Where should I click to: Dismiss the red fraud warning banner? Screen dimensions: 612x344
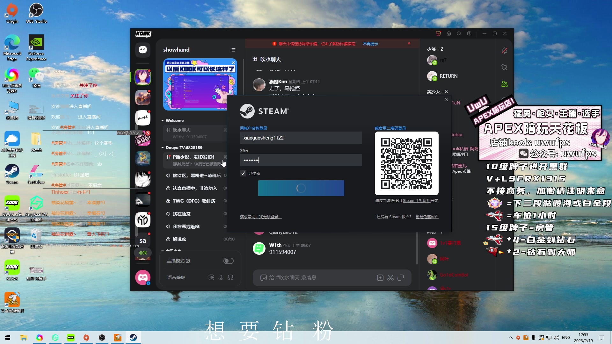[409, 43]
